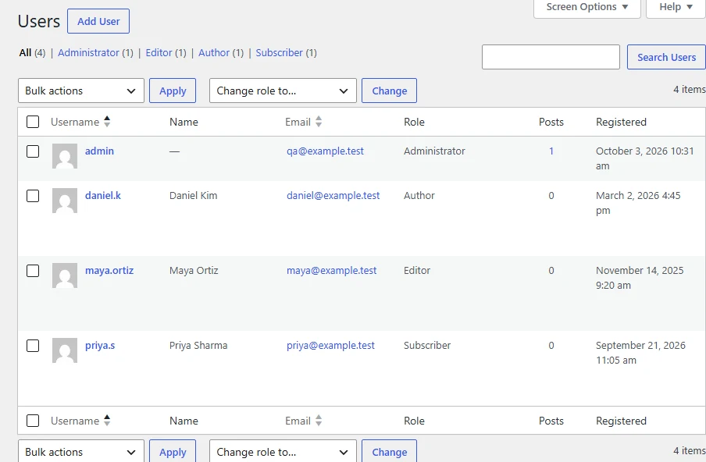The height and width of the screenshot is (462, 706).
Task: Email qa@example.test link
Action: pyautogui.click(x=325, y=151)
